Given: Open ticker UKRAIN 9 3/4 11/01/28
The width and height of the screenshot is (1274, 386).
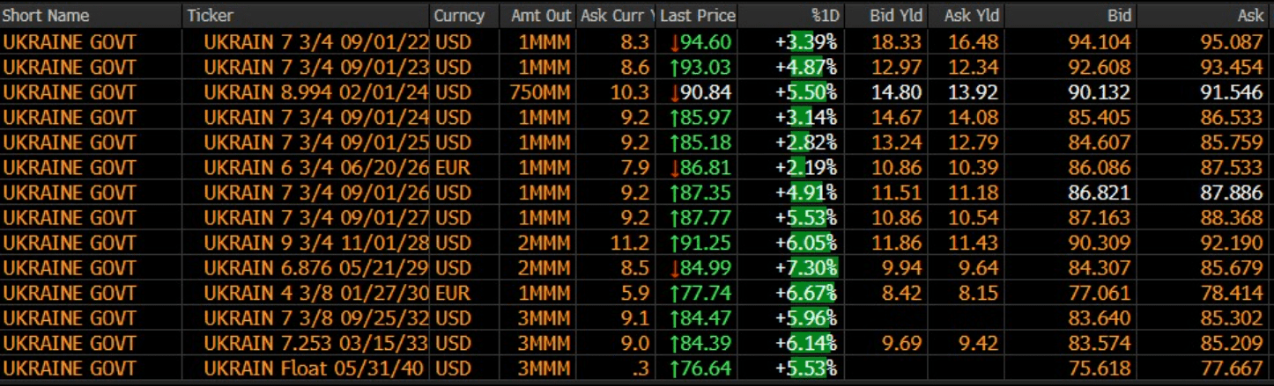Looking at the screenshot, I should [x=316, y=243].
